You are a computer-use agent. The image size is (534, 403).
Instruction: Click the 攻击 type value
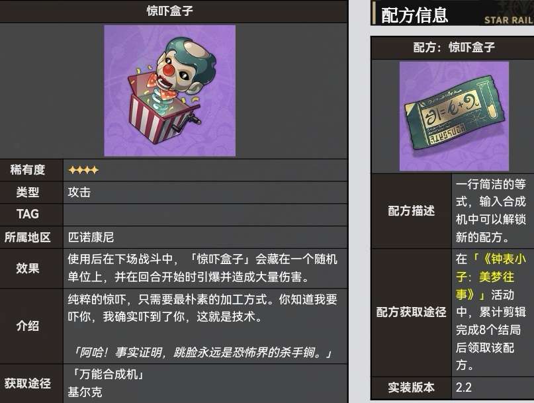coord(79,193)
